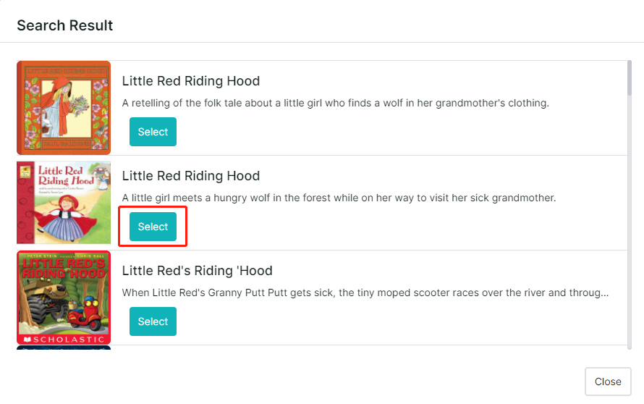Click the folk tale retelling description text
Screen dimensions: 644x404
(335, 103)
